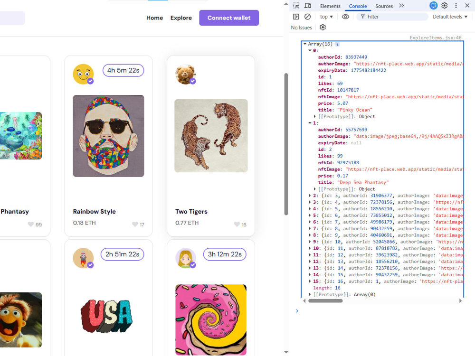Collapse array item 0

[x=310, y=51]
